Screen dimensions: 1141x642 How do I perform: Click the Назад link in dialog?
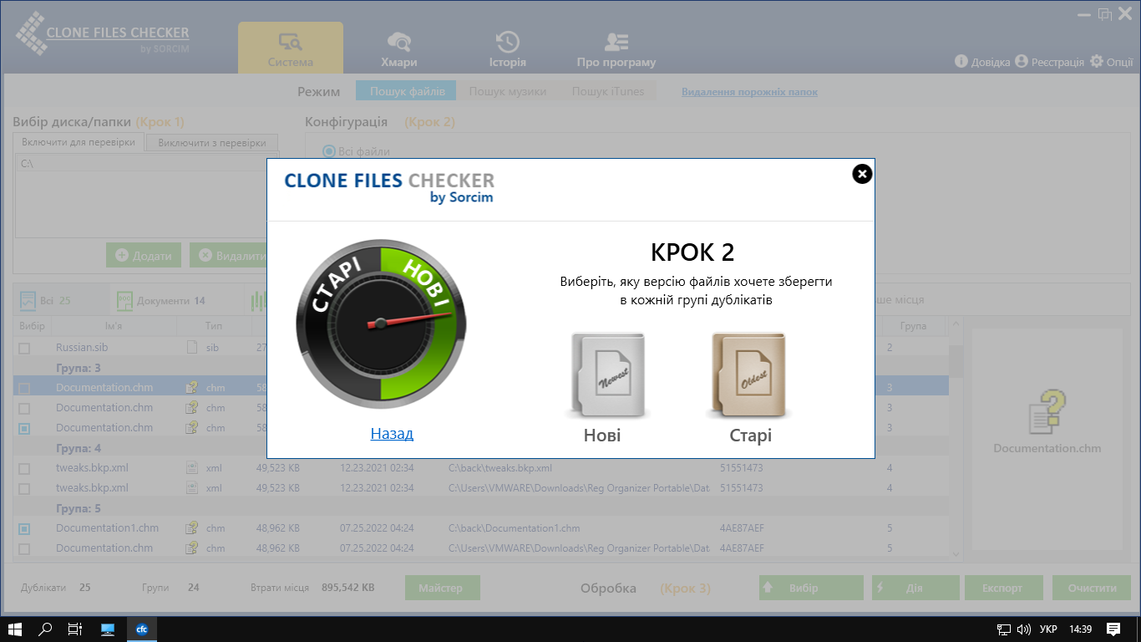click(392, 434)
